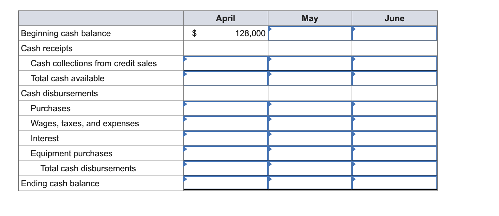
Task: Select May ending cash balance cell
Action: 310,183
